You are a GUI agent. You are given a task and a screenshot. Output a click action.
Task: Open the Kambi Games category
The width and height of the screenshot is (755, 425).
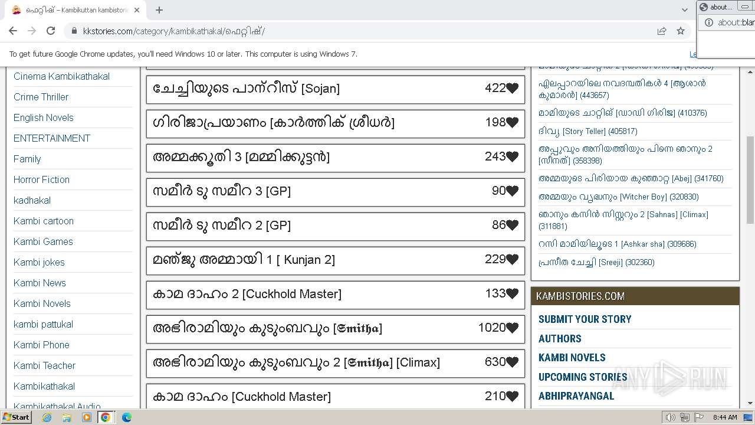[x=43, y=241]
